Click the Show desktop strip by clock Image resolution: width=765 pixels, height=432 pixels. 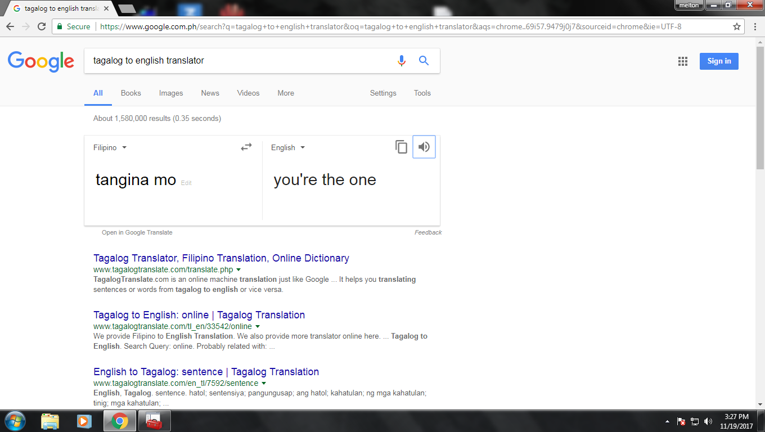click(761, 421)
